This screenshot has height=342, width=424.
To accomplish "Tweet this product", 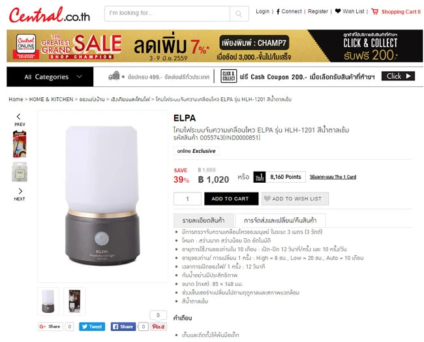I will pyautogui.click(x=92, y=326).
